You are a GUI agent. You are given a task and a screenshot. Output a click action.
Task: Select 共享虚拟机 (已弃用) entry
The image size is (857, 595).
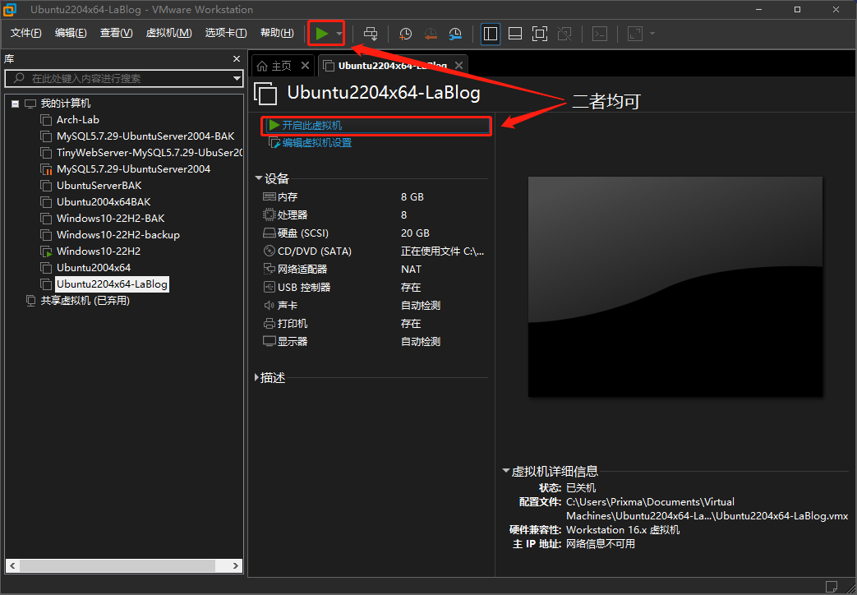pyautogui.click(x=85, y=300)
